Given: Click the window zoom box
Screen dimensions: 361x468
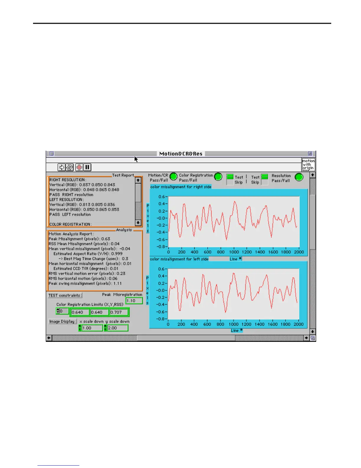Looking at the screenshot, I should point(310,154).
